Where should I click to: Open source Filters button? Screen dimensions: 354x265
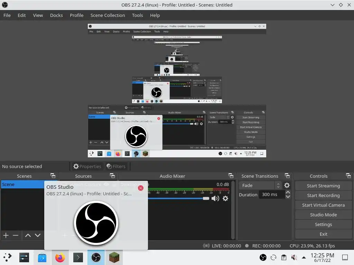coord(116,167)
